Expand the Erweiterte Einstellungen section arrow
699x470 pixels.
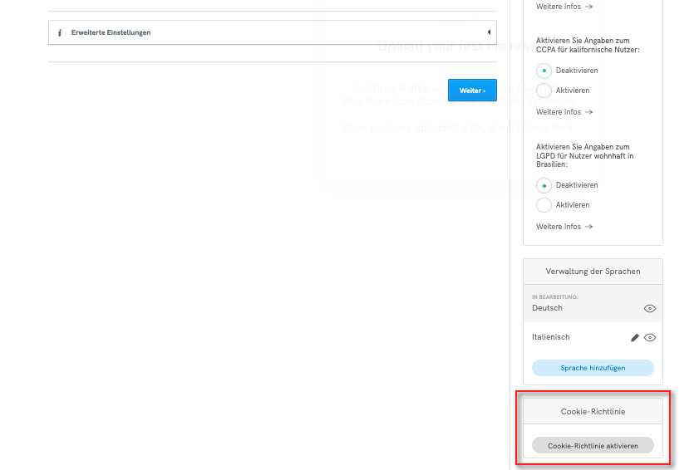coord(489,32)
